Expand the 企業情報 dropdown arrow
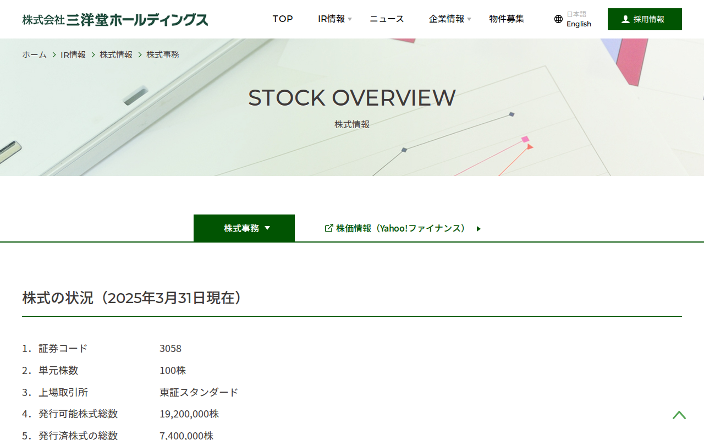Screen dimensions: 704x440 [469, 20]
